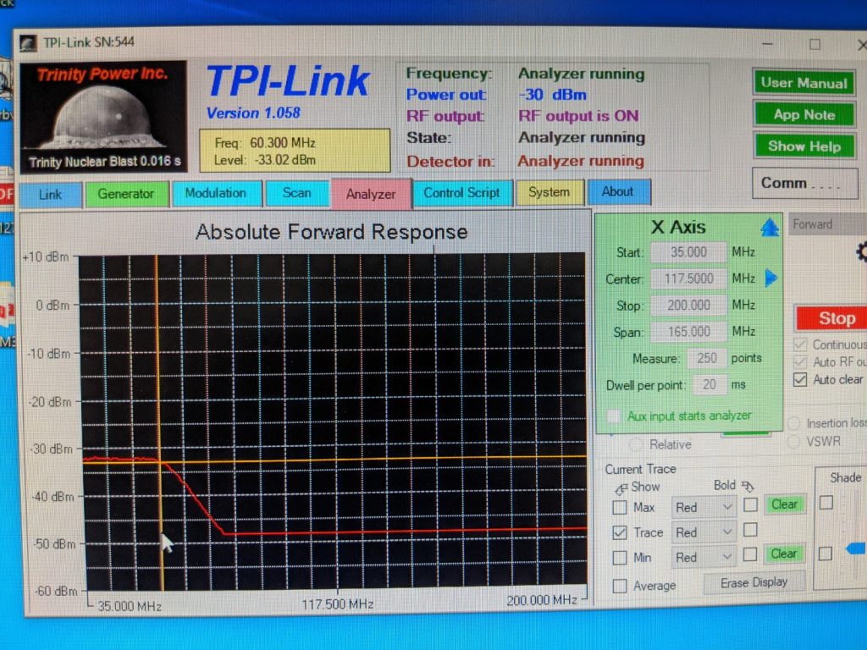Viewport: 867px width, 650px height.
Task: Clear the Max trace
Action: click(785, 504)
